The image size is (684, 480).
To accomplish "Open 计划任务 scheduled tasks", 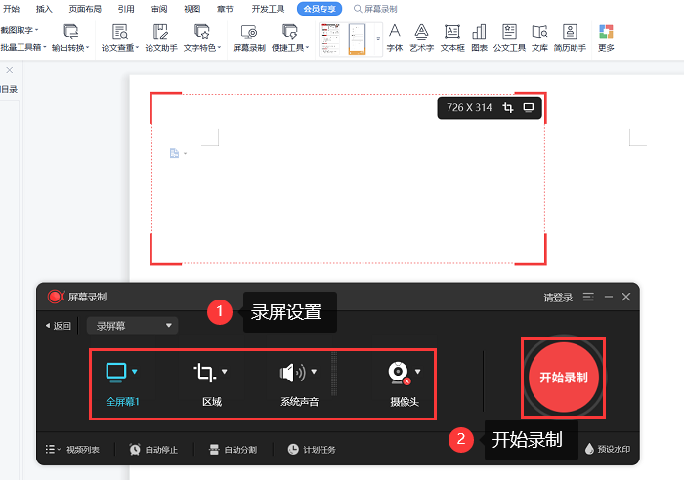I will [x=312, y=450].
